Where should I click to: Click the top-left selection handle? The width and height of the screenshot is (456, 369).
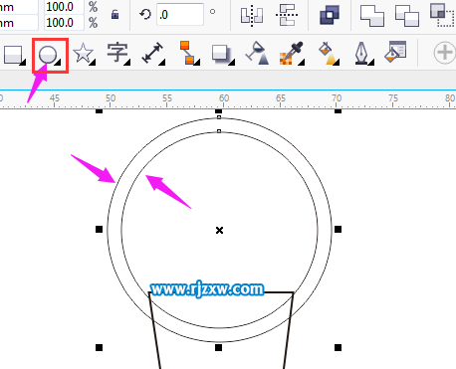99,111
